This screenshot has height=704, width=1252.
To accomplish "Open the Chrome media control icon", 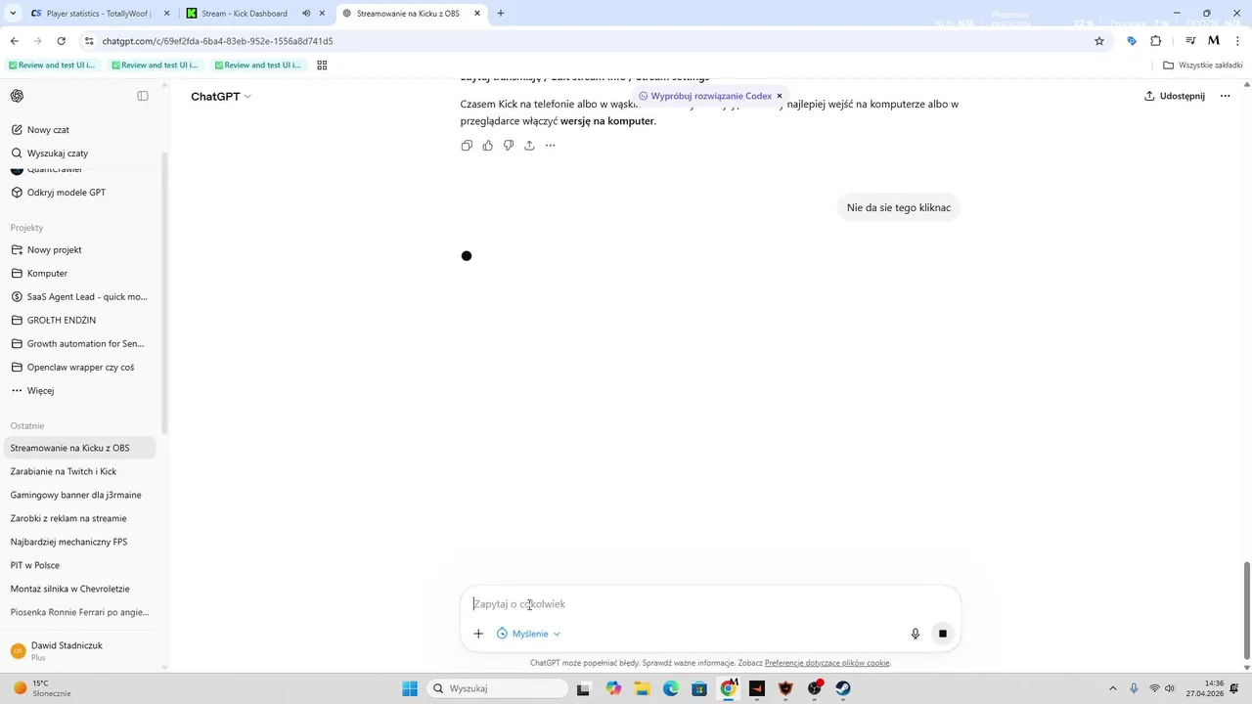I will pos(1190,41).
